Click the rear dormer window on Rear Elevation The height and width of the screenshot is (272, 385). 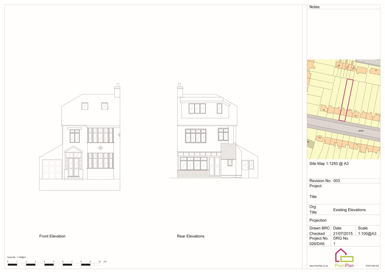[197, 108]
